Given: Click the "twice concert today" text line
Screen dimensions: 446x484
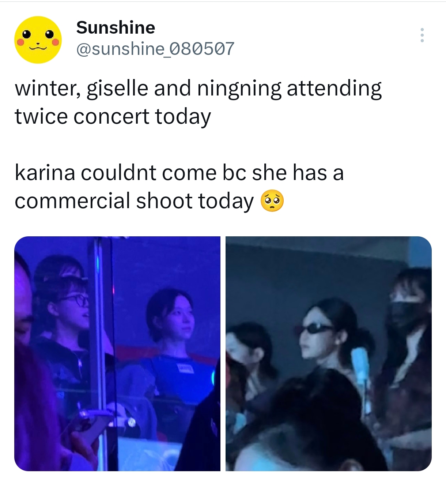Looking at the screenshot, I should [x=113, y=117].
